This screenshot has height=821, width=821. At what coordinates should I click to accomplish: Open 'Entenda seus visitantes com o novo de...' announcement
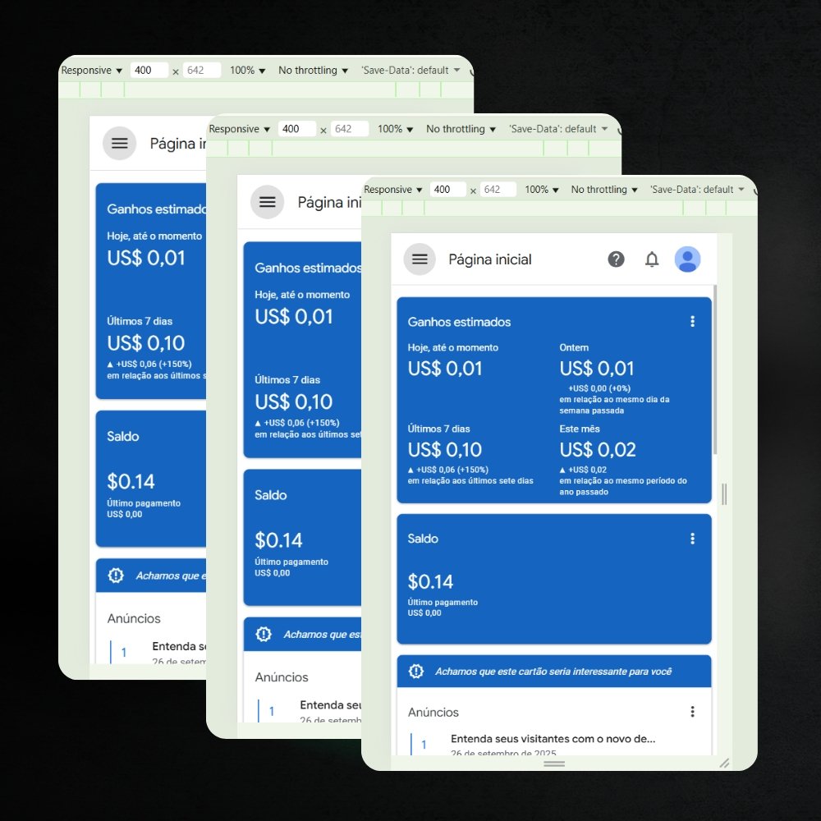tap(553, 739)
